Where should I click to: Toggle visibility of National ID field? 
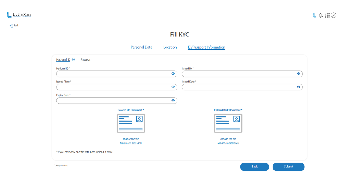pos(173,74)
